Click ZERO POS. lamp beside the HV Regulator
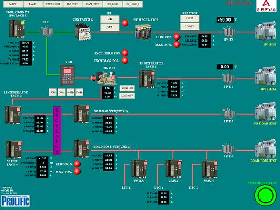 (x=177, y=37)
